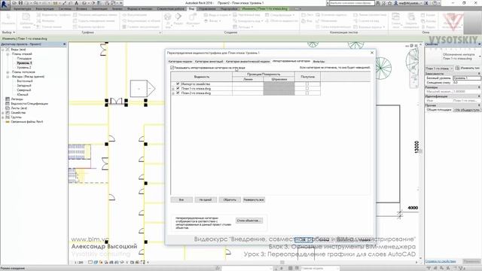Click the Фрагмент (Callout) ribbon icon
The width and height of the screenshot is (482, 271).
(x=193, y=19)
